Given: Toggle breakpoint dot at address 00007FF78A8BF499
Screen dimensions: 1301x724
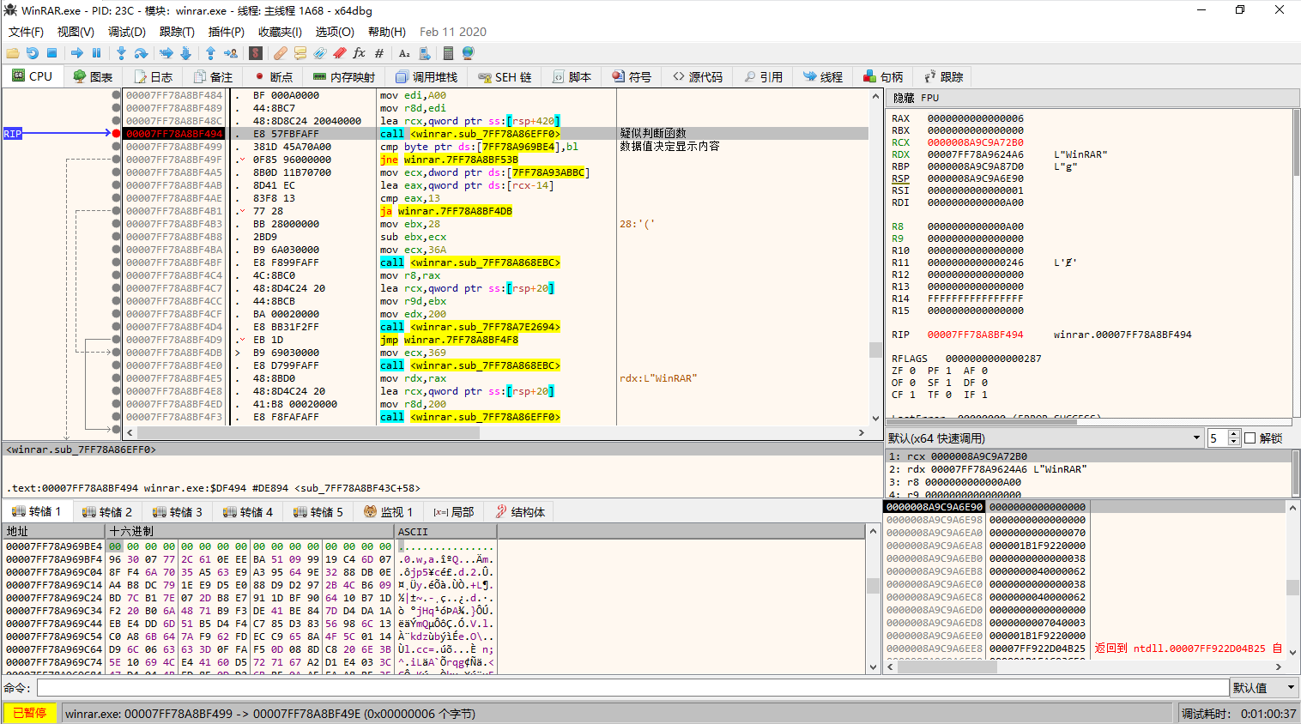Looking at the screenshot, I should [116, 147].
